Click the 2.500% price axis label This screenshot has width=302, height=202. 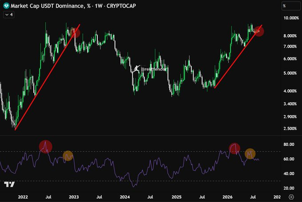[290, 128]
